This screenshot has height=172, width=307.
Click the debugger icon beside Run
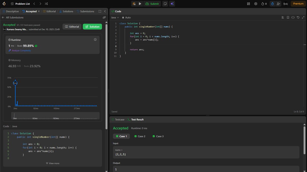click(x=134, y=4)
